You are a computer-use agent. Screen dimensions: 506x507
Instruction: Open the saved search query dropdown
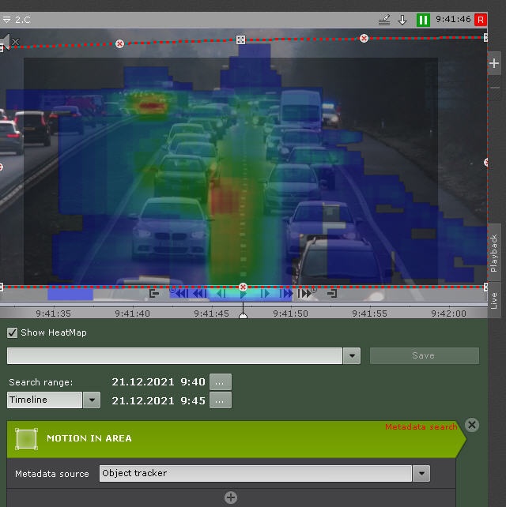coord(353,356)
